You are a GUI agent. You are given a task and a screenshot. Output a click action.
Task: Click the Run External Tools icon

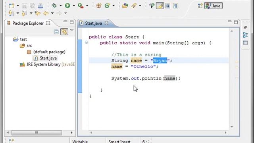coord(81,6)
